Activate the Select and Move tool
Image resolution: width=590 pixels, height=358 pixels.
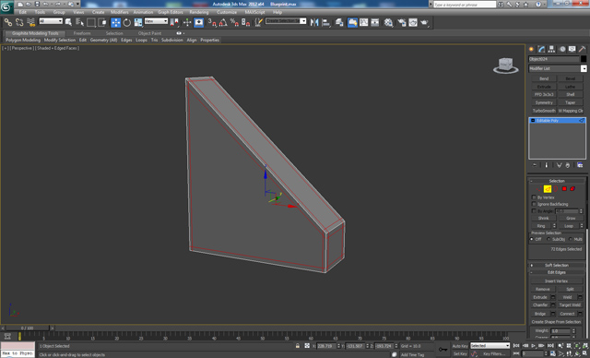pos(115,22)
